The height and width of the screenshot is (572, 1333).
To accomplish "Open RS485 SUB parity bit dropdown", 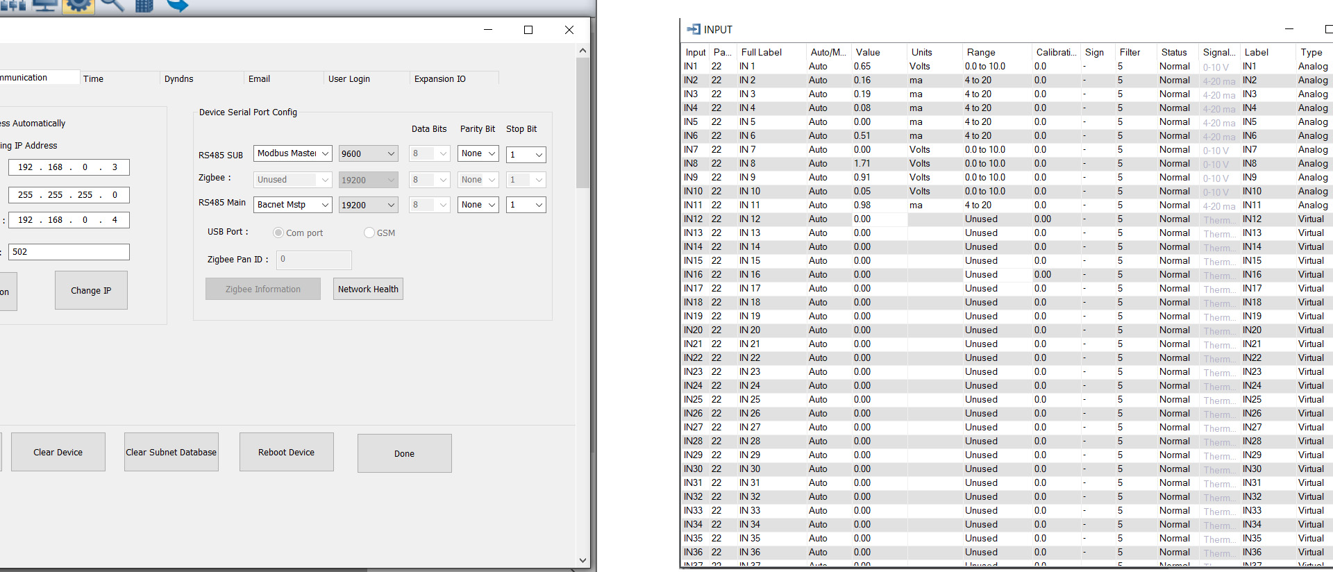I will click(478, 153).
